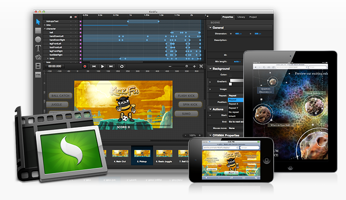Click back arrow in the iPad browser toolbar

tap(255, 67)
